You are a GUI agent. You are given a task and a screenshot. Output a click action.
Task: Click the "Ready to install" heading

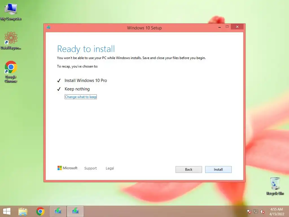(x=86, y=49)
